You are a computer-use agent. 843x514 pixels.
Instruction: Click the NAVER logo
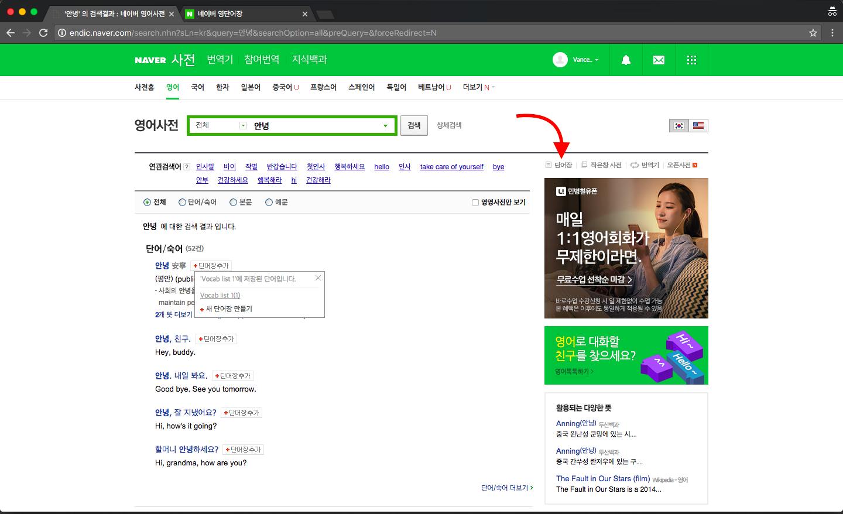pos(150,60)
